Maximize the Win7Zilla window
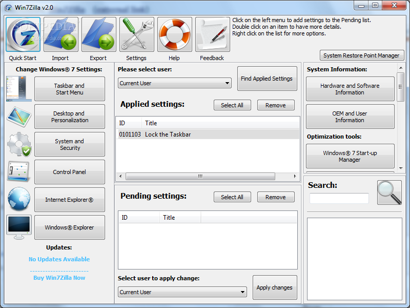Screen dimensions: 410x308 coord(375,6)
